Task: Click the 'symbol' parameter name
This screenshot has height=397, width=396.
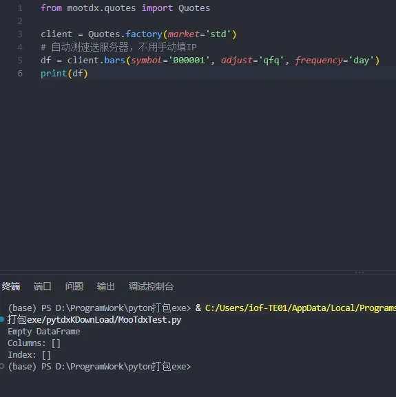Action: (x=147, y=61)
